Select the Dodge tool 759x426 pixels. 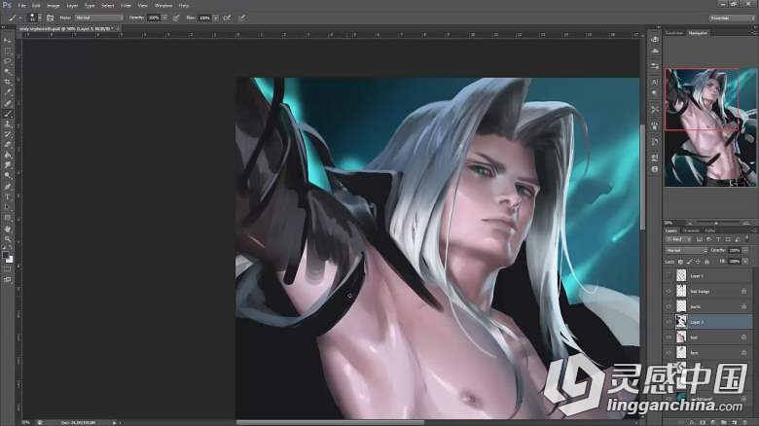[x=7, y=176]
